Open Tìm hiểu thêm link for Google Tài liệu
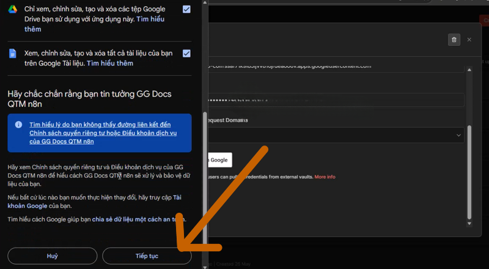 [x=110, y=64]
